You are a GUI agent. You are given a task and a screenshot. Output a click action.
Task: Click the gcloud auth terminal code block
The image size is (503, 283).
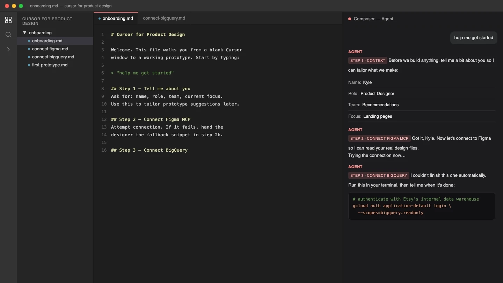click(422, 206)
